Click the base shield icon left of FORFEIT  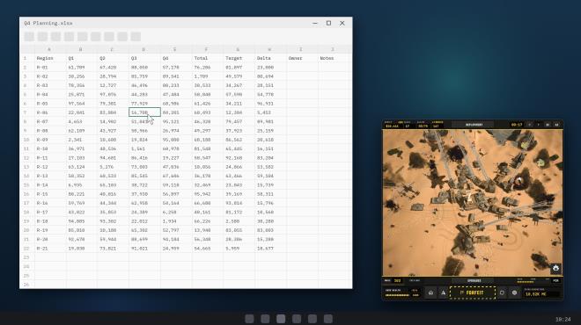click(430, 292)
